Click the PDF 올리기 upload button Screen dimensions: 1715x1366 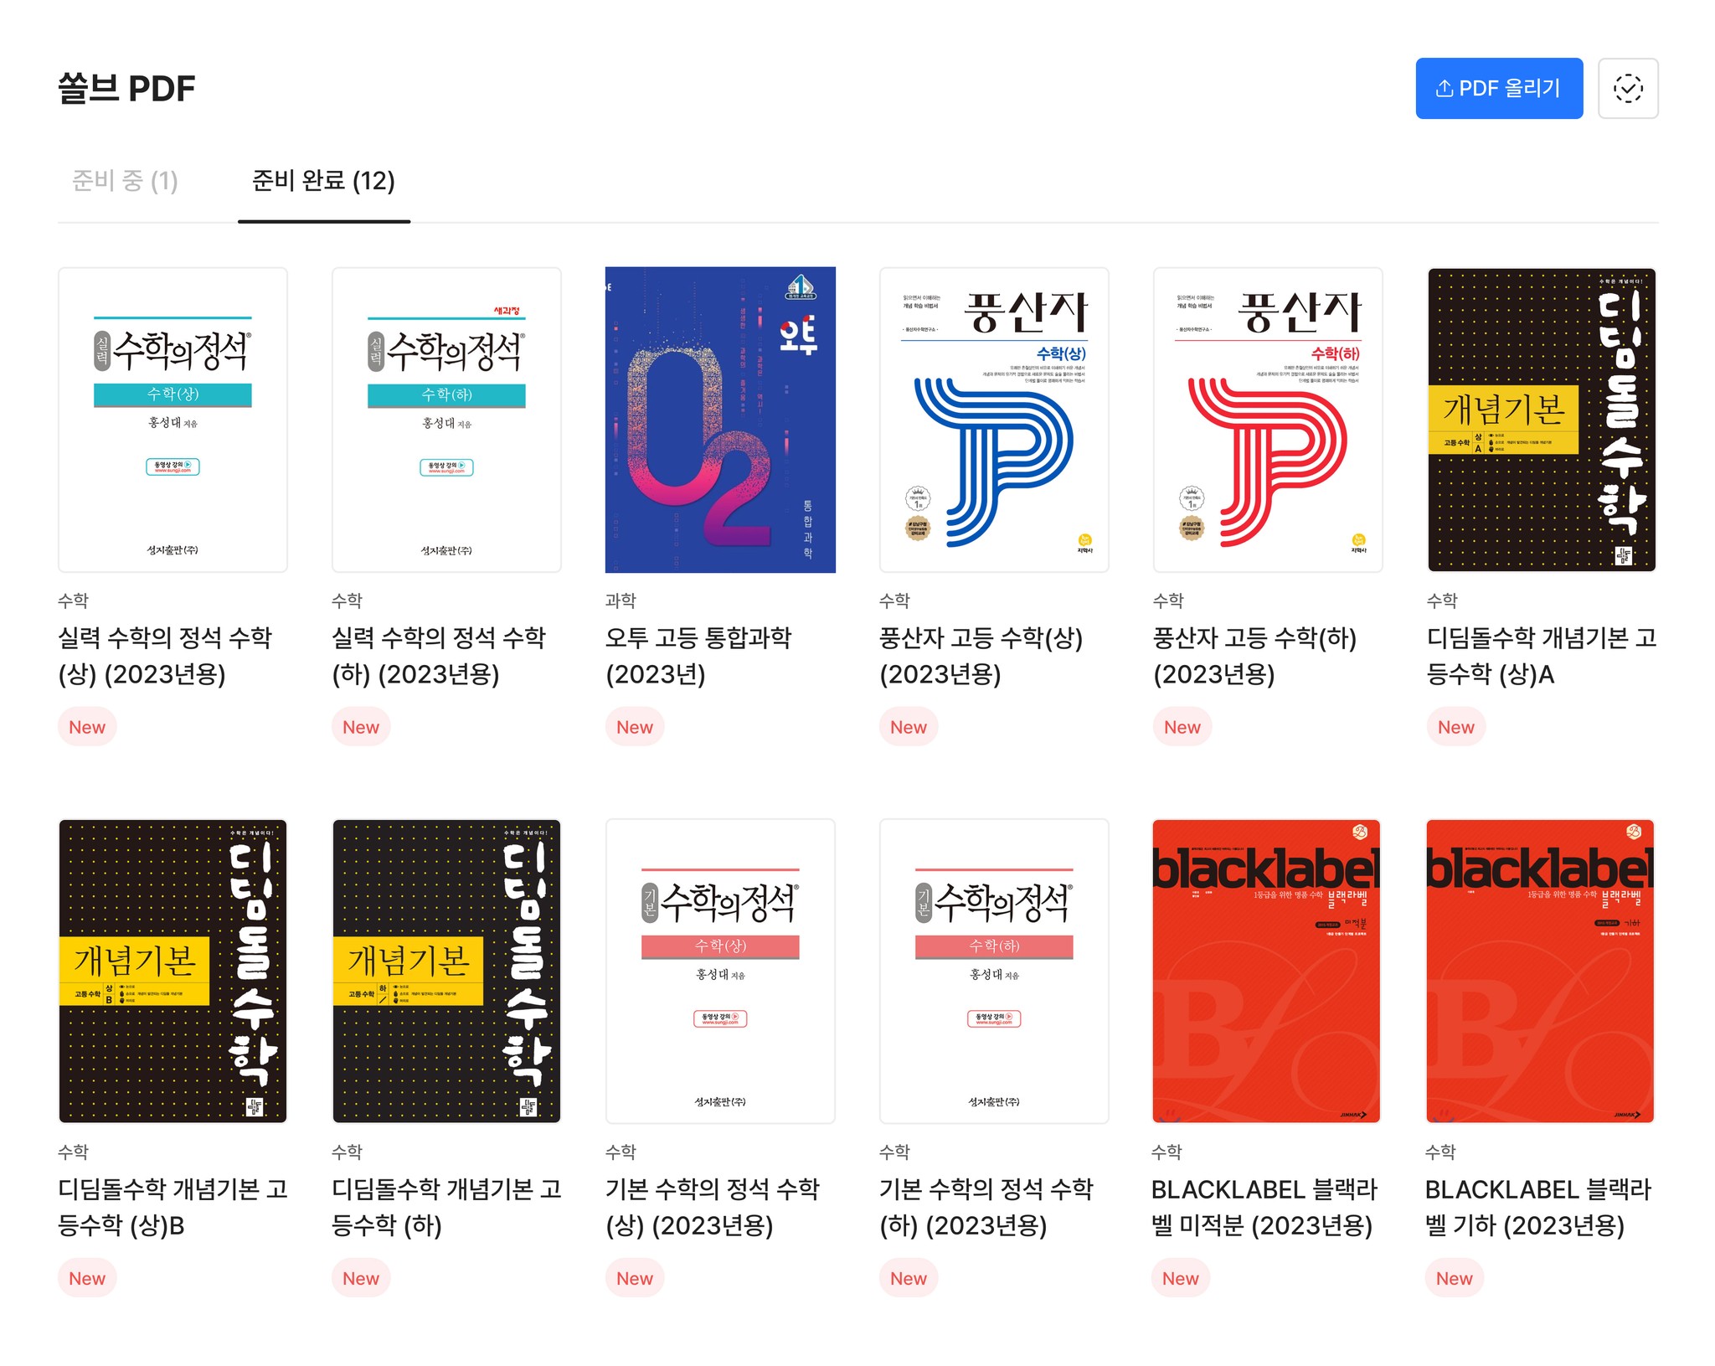coord(1499,88)
